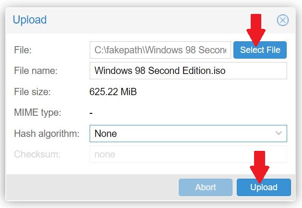This screenshot has width=302, height=208.
Task: Click the C:\fakepath file path field
Action: (160, 50)
